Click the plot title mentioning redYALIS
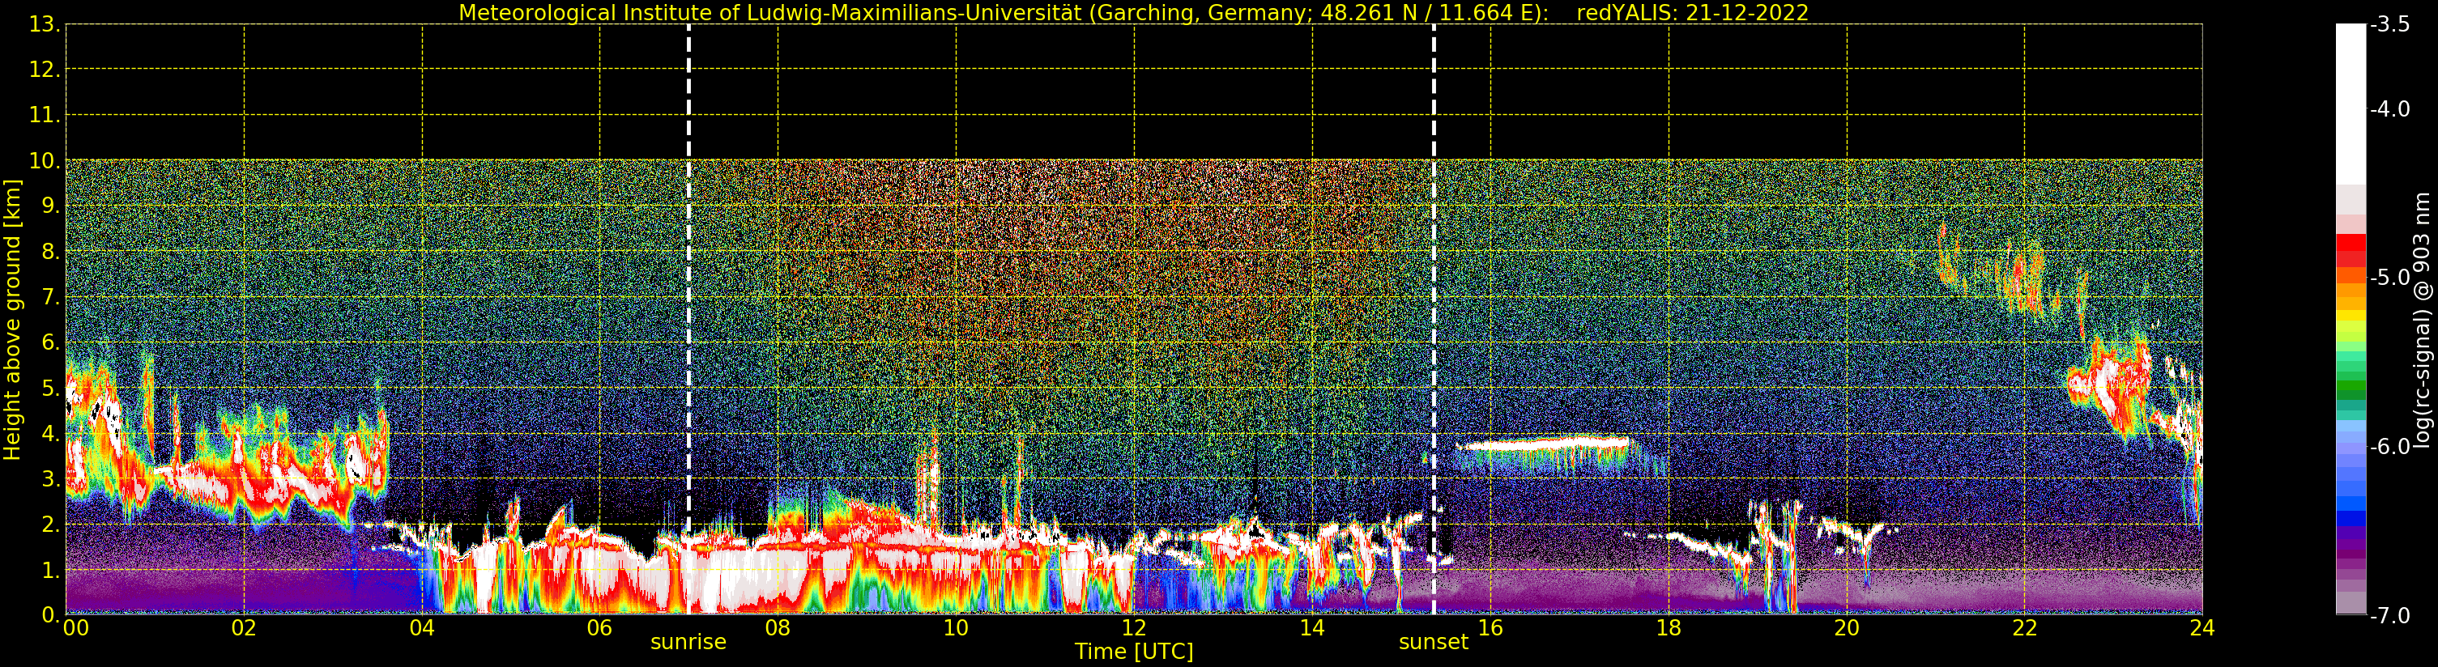2438x667 pixels. pos(1134,13)
